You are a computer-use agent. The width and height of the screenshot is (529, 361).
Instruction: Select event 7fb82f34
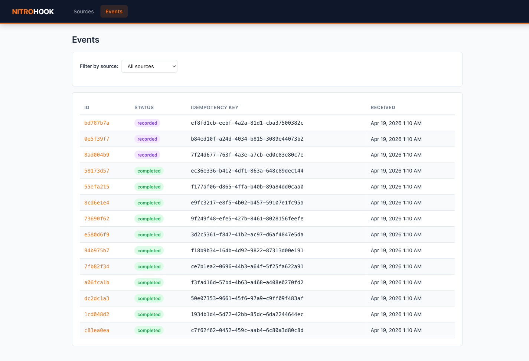tap(97, 267)
